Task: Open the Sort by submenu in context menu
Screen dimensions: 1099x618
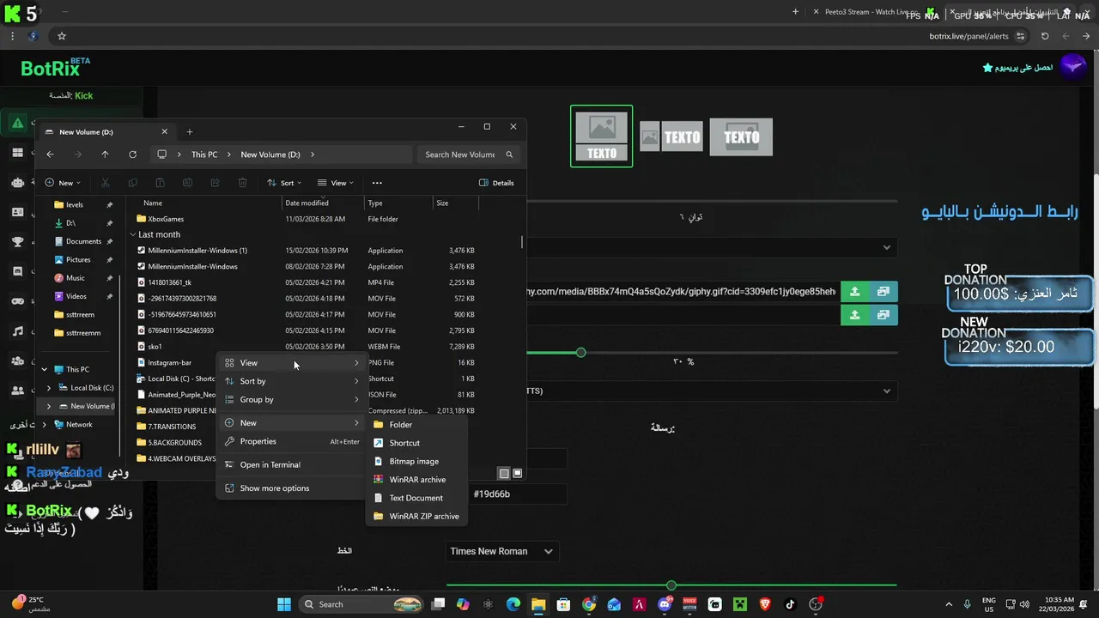Action: tap(292, 381)
